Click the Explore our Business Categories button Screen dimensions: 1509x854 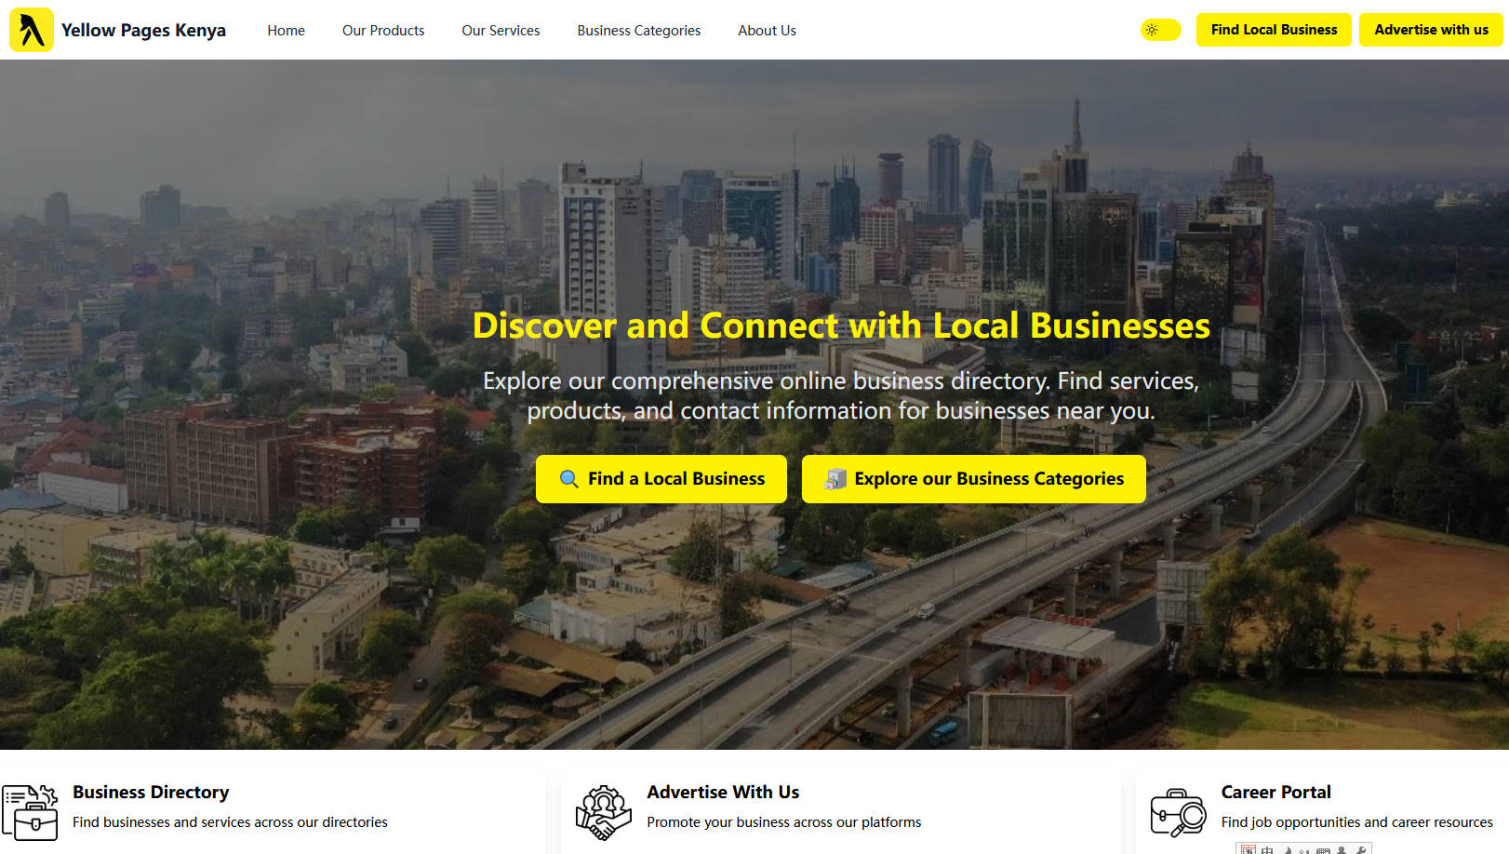click(x=973, y=479)
